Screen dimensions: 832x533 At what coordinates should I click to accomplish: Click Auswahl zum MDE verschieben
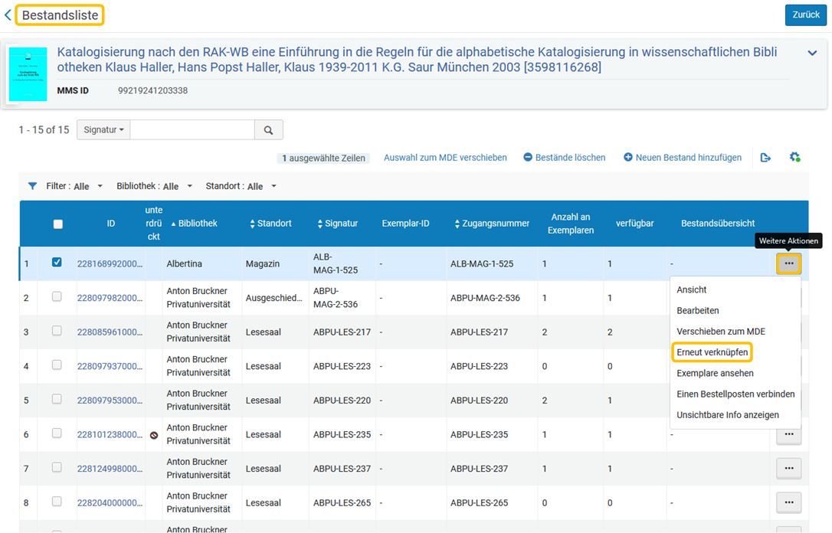click(445, 158)
